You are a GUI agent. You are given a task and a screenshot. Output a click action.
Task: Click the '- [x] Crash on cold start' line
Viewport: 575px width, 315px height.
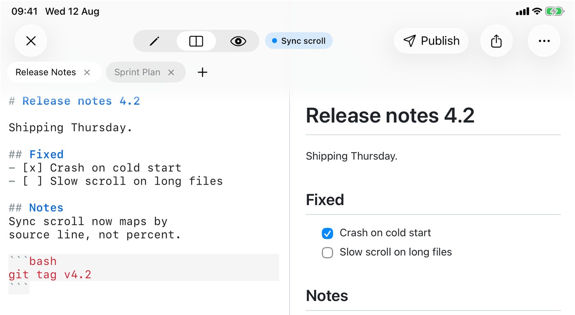coord(95,168)
